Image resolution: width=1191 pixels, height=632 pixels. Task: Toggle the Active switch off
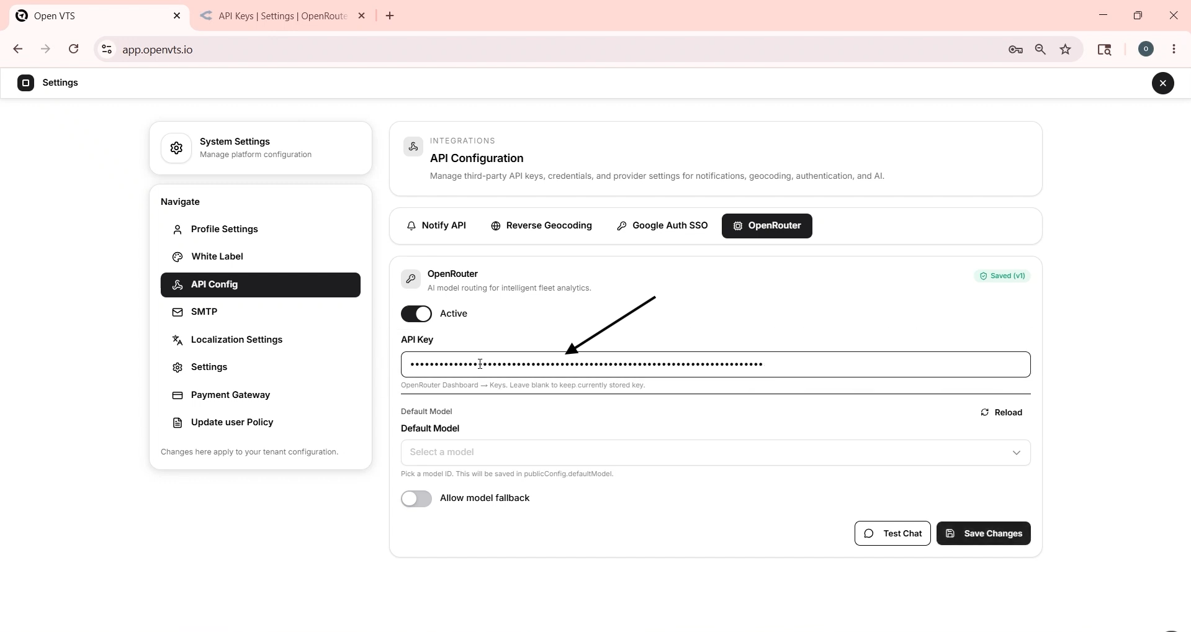(x=416, y=314)
